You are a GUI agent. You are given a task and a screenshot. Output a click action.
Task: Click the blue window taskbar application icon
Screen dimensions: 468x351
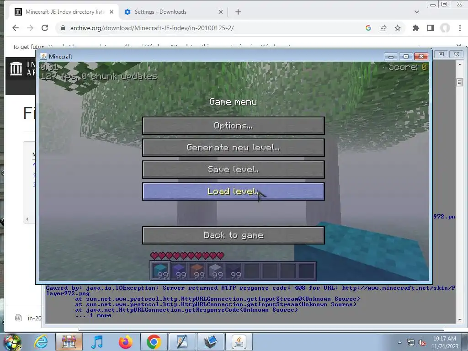click(210, 342)
